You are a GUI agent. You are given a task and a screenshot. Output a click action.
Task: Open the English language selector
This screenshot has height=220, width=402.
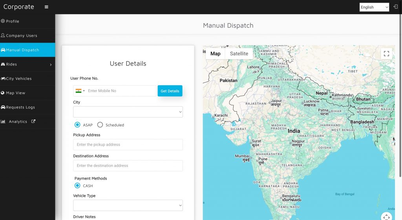click(x=374, y=7)
